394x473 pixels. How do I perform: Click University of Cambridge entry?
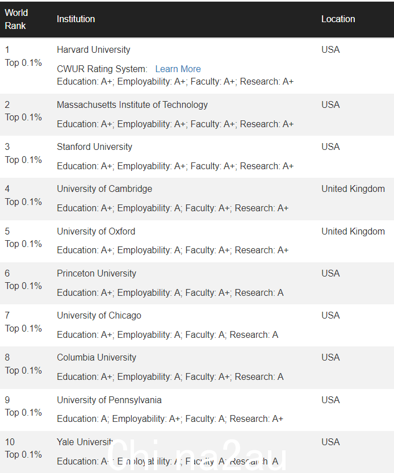pyautogui.click(x=104, y=189)
